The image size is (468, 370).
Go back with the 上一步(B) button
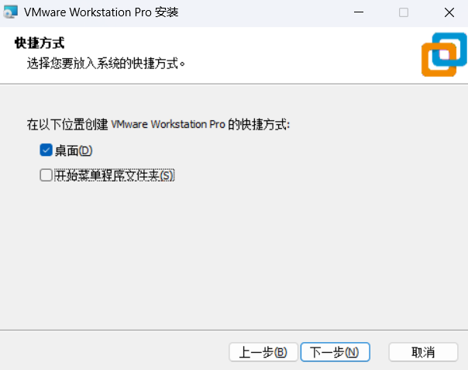263,352
